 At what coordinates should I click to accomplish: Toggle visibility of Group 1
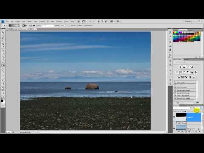(x=174, y=123)
